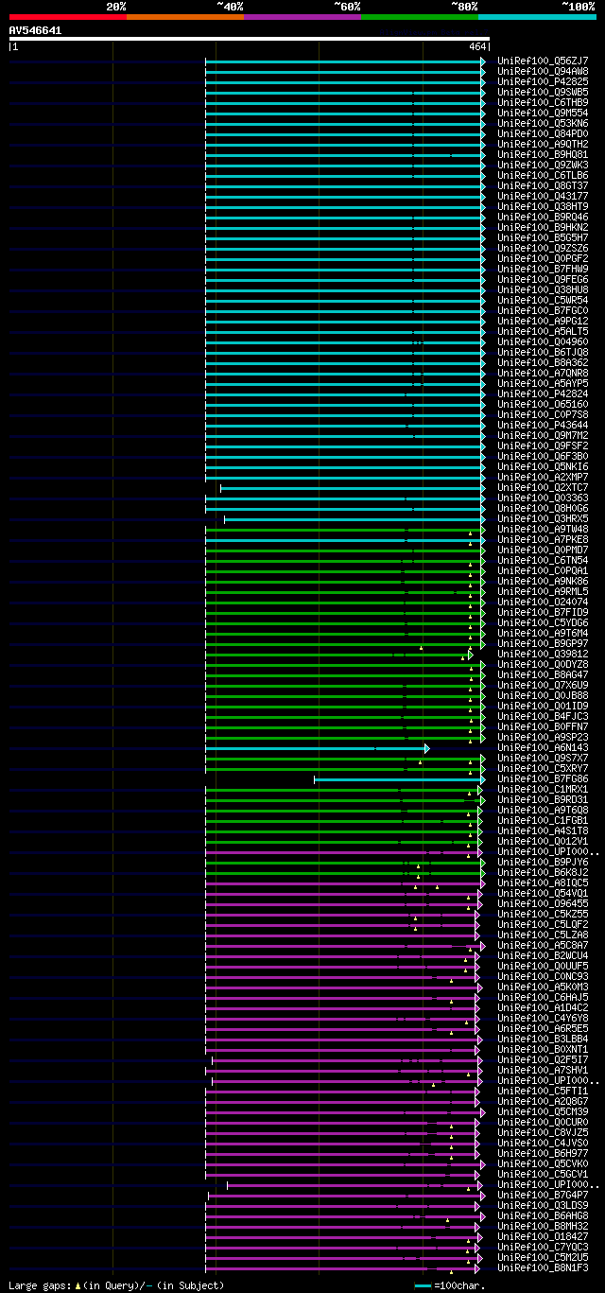Screen dimensions: 605x1293
Task: Click hit name UniRef100_A5K0M3
Action: pyautogui.click(x=543, y=987)
